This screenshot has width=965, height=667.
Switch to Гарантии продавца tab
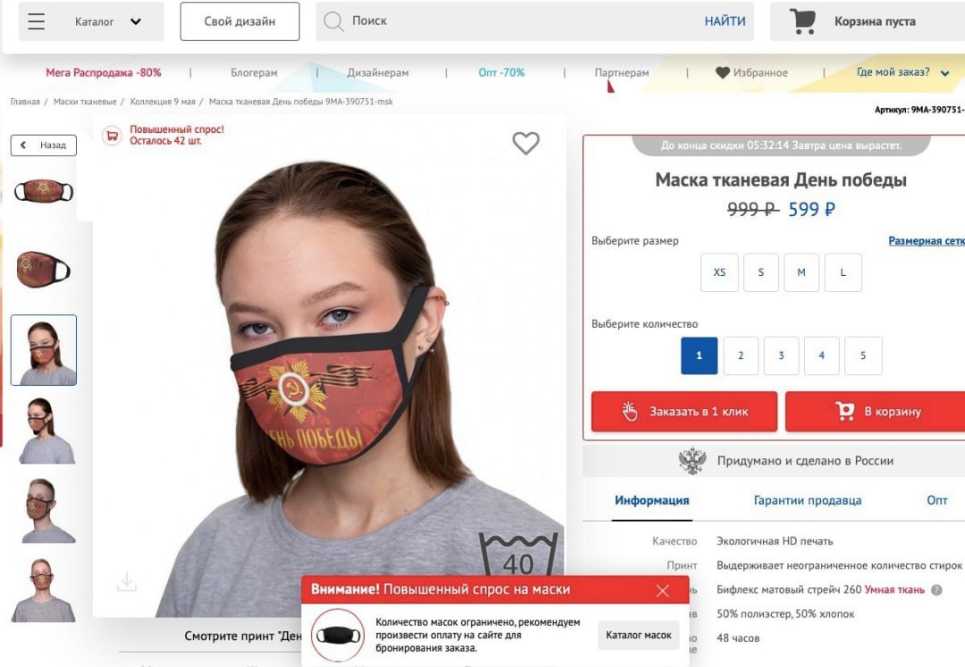(x=808, y=500)
